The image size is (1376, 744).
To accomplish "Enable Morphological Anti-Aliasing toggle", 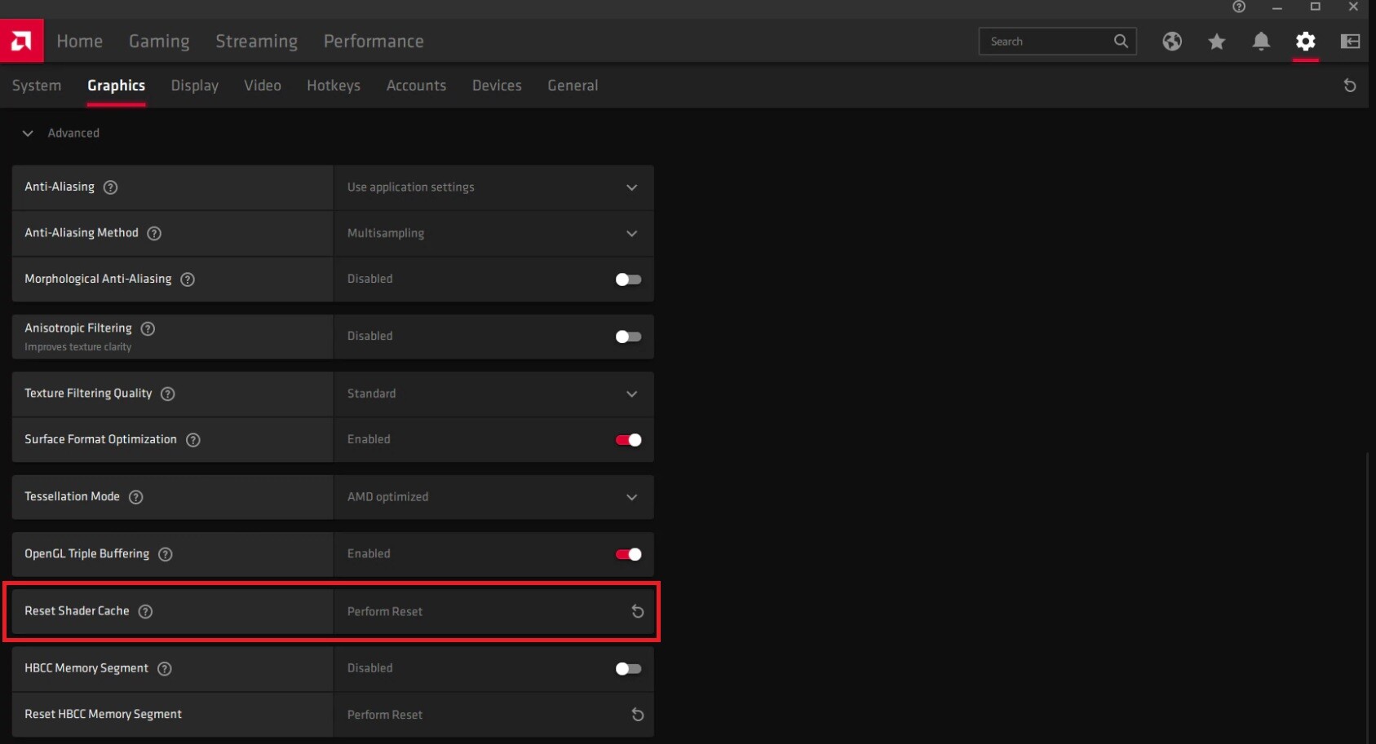I will coord(627,280).
